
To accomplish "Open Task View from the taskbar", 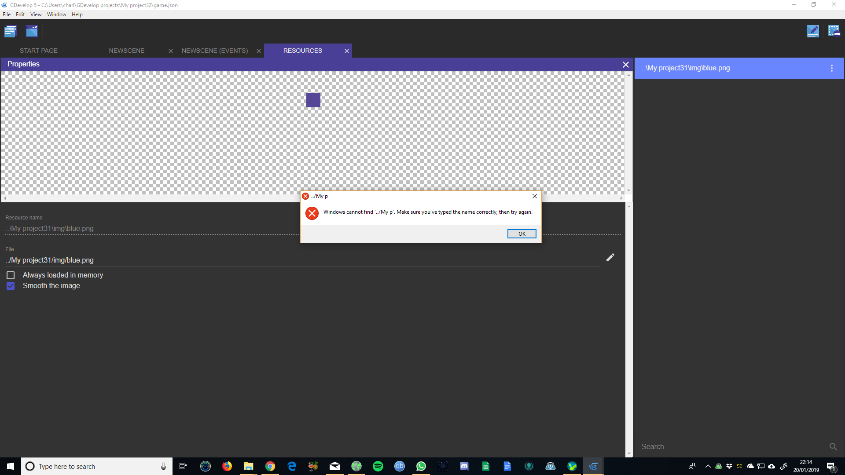I will (183, 466).
